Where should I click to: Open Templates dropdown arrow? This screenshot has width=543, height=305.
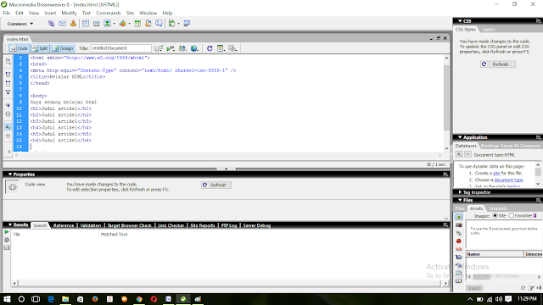coord(179,24)
